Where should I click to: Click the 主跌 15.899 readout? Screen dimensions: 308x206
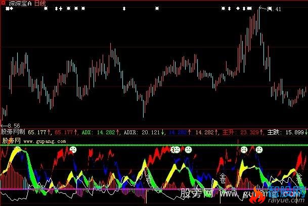coord(286,132)
